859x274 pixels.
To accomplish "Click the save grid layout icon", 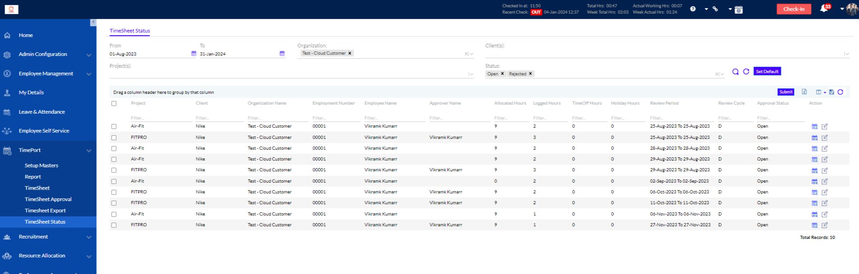I will (831, 92).
